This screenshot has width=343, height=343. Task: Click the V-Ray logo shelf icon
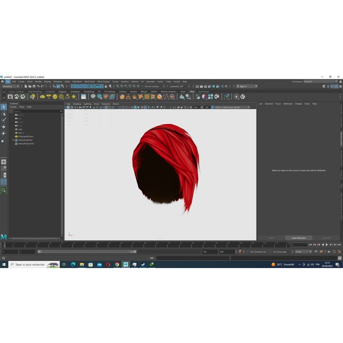[x=243, y=97]
